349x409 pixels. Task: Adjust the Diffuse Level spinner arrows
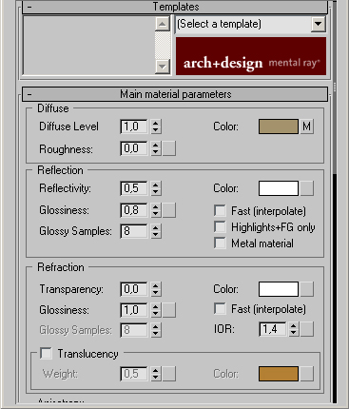(x=156, y=127)
